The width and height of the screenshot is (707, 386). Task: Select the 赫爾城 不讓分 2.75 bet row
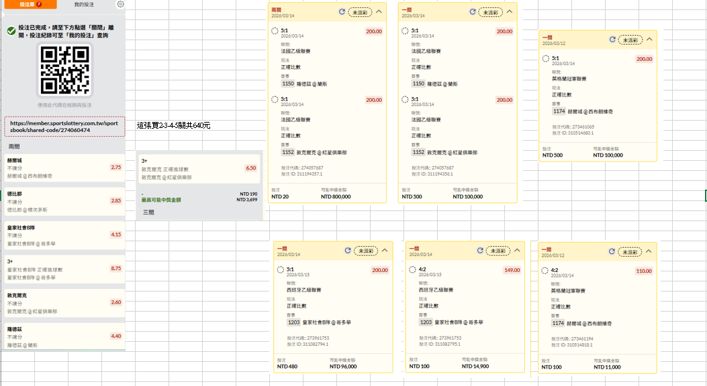click(x=65, y=168)
